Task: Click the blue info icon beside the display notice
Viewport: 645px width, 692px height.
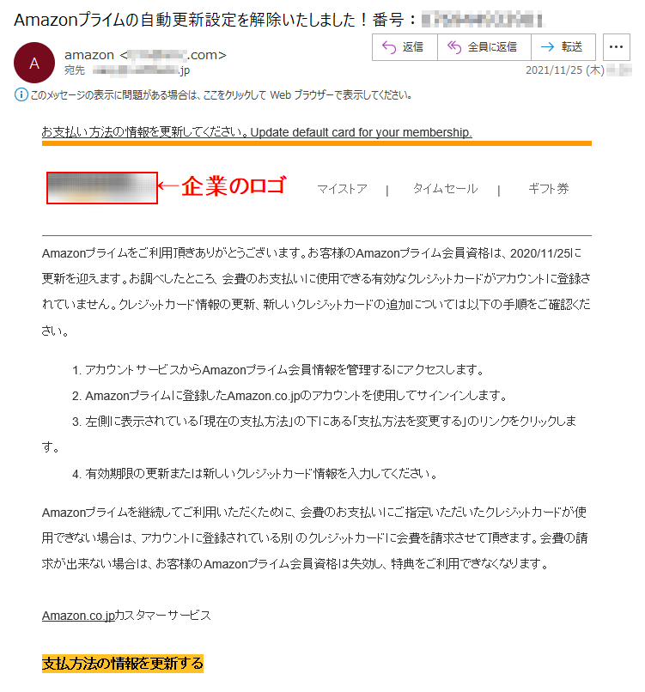Action: point(21,94)
